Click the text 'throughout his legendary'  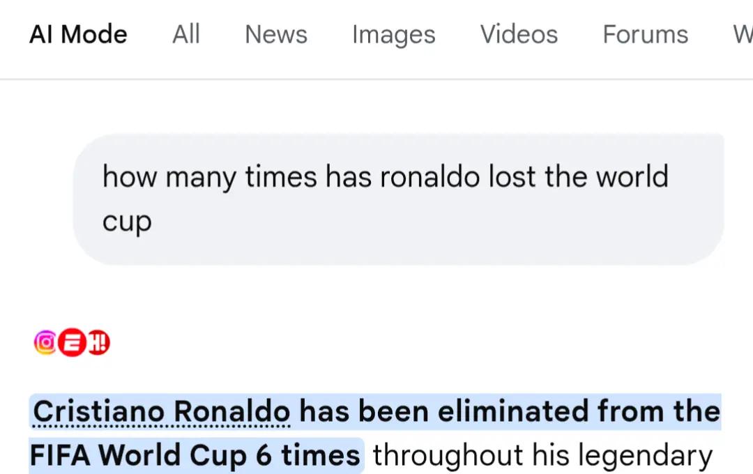543,454
